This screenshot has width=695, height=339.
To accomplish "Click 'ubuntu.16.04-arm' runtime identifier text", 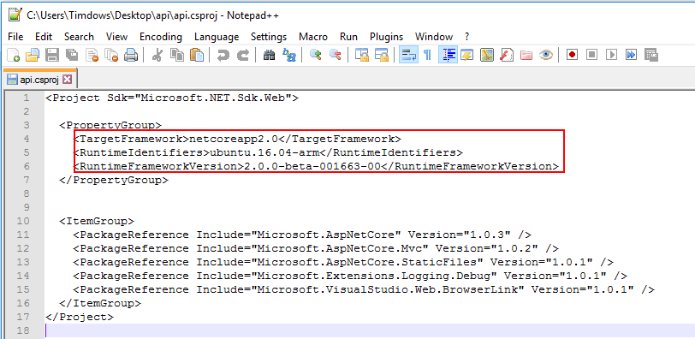I will (x=264, y=153).
